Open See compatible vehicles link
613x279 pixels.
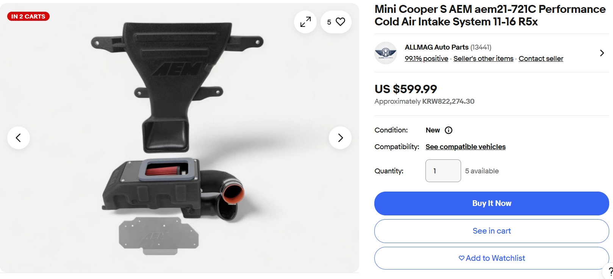(x=466, y=147)
